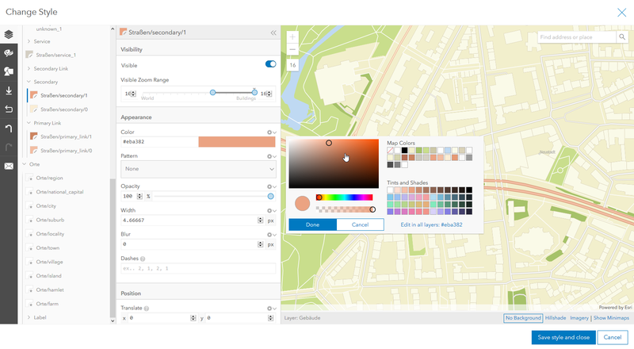
Task: Click the envelope icon in left sidebar
Action: coord(9,166)
